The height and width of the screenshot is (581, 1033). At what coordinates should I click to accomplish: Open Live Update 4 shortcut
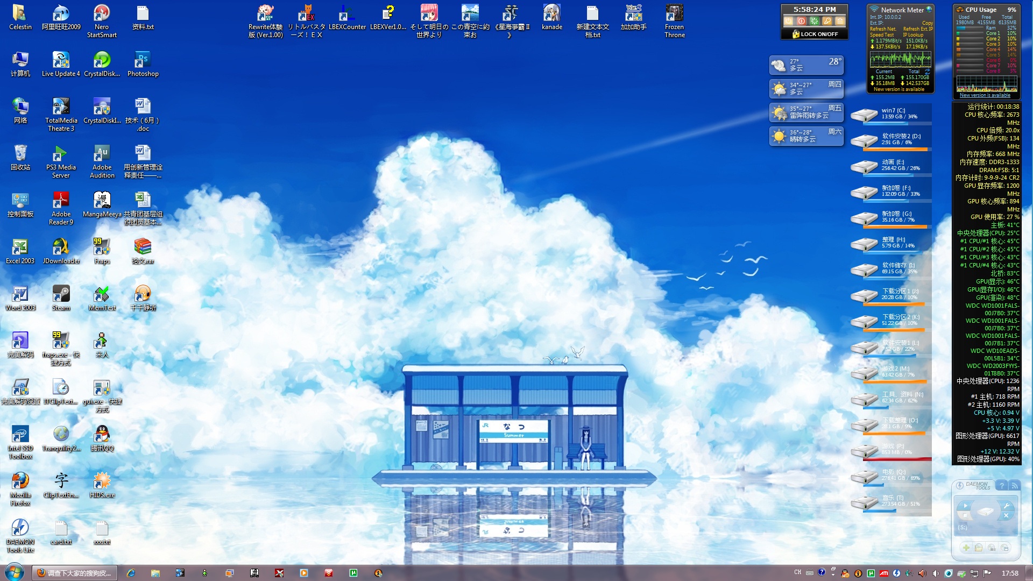click(x=61, y=65)
